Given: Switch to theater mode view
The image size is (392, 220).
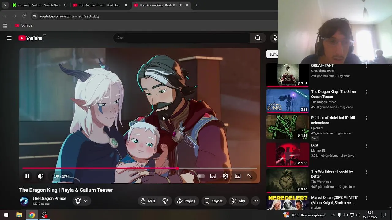Looking at the screenshot, I should point(238,176).
